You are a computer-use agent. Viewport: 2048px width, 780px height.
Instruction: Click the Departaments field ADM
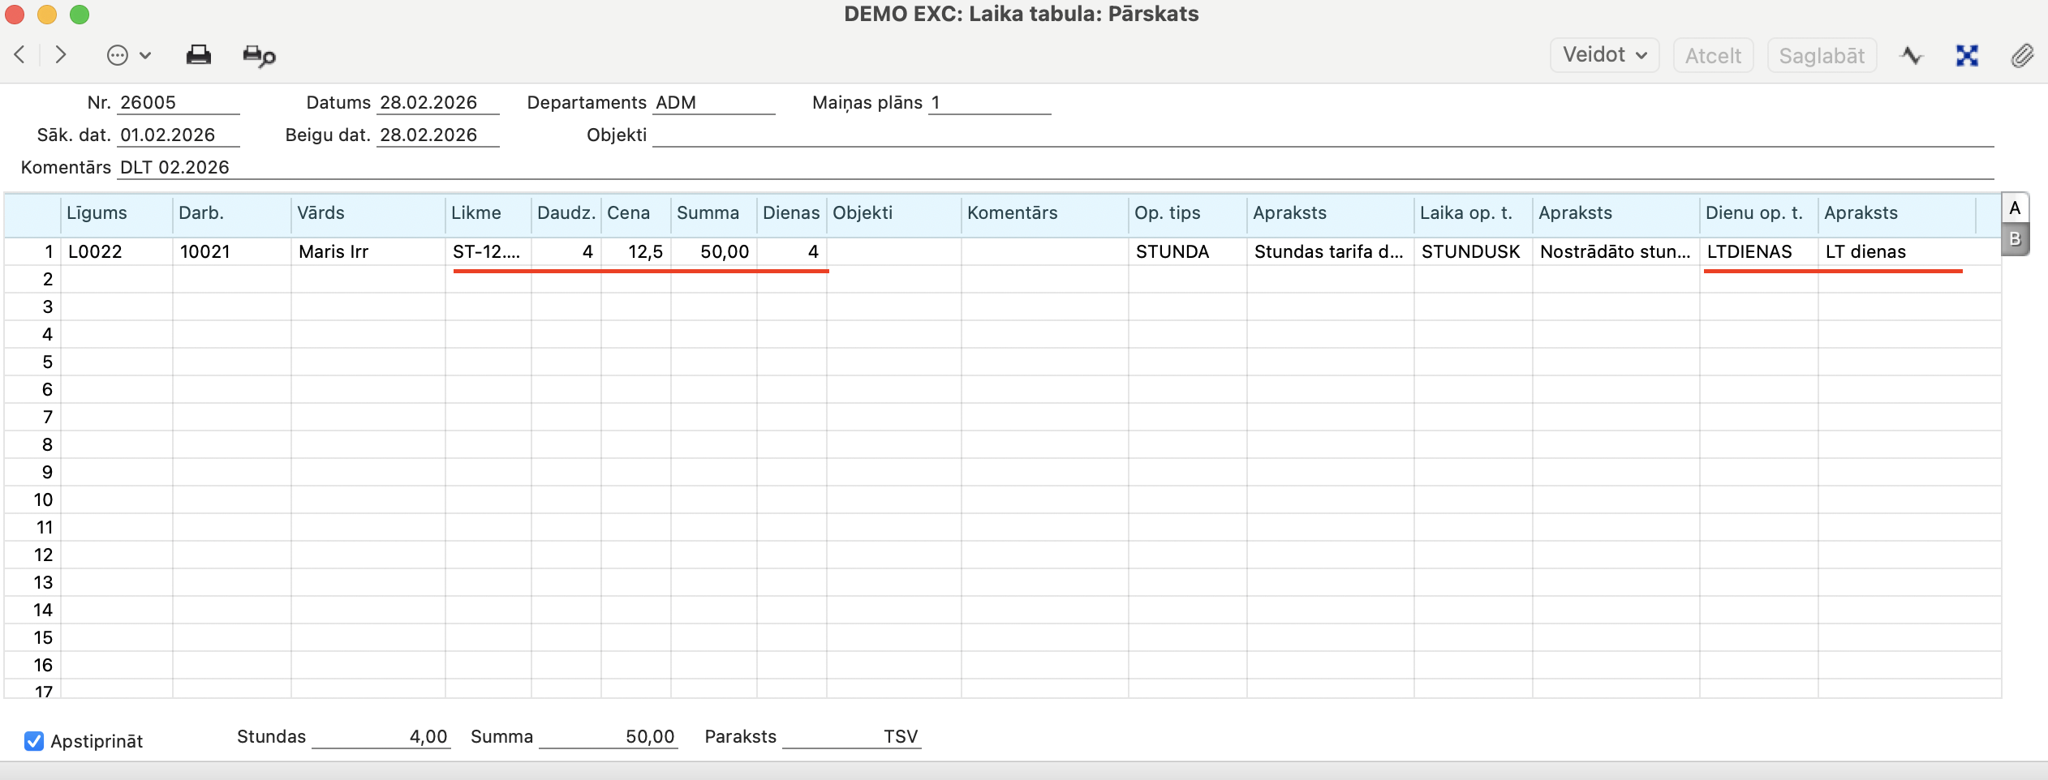tap(713, 103)
